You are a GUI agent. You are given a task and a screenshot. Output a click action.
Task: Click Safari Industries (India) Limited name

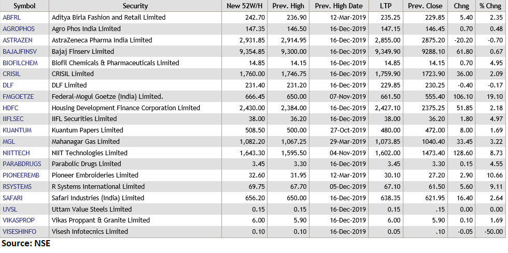[x=98, y=198]
